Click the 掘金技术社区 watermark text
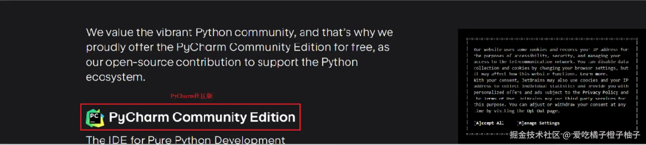The height and width of the screenshot is (145, 646). 535,135
